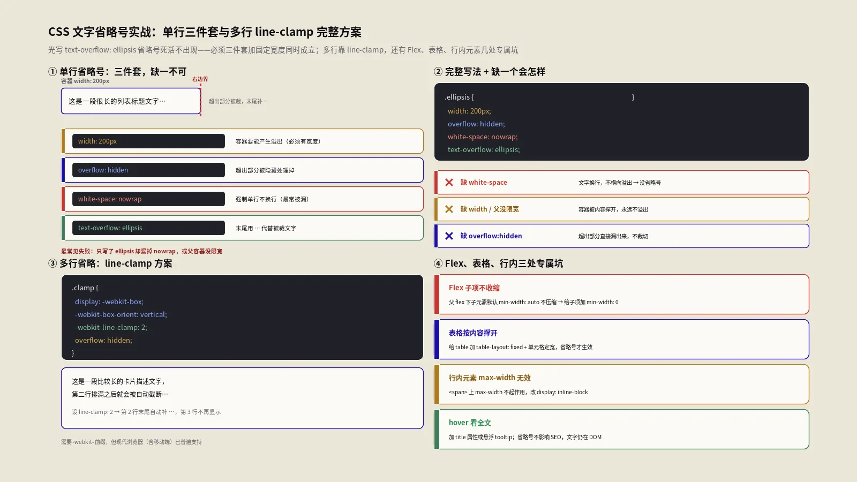Click the label '缺 overflow:hidden'
Viewport: 857px width, 482px height.
[491, 236]
